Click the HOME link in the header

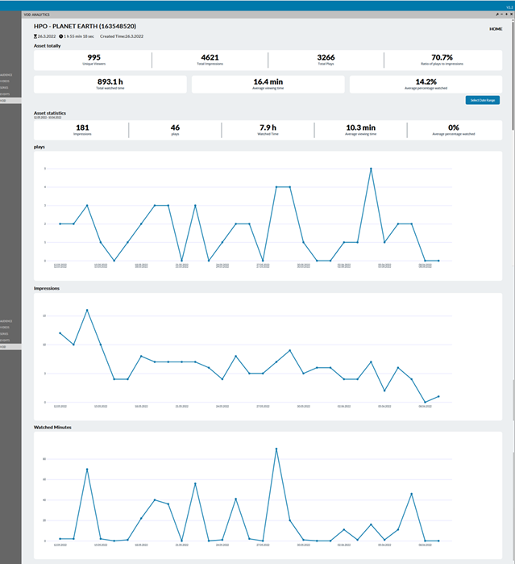tap(496, 29)
